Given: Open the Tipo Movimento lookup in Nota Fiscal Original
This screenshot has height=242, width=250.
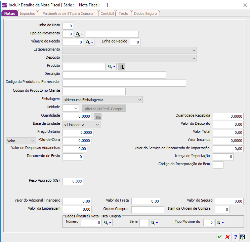Looking at the screenshot, I should [x=220, y=222].
